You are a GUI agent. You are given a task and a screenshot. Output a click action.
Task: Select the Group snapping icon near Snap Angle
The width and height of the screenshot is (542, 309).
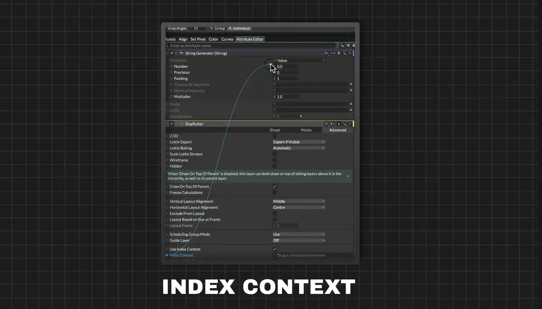coord(211,28)
